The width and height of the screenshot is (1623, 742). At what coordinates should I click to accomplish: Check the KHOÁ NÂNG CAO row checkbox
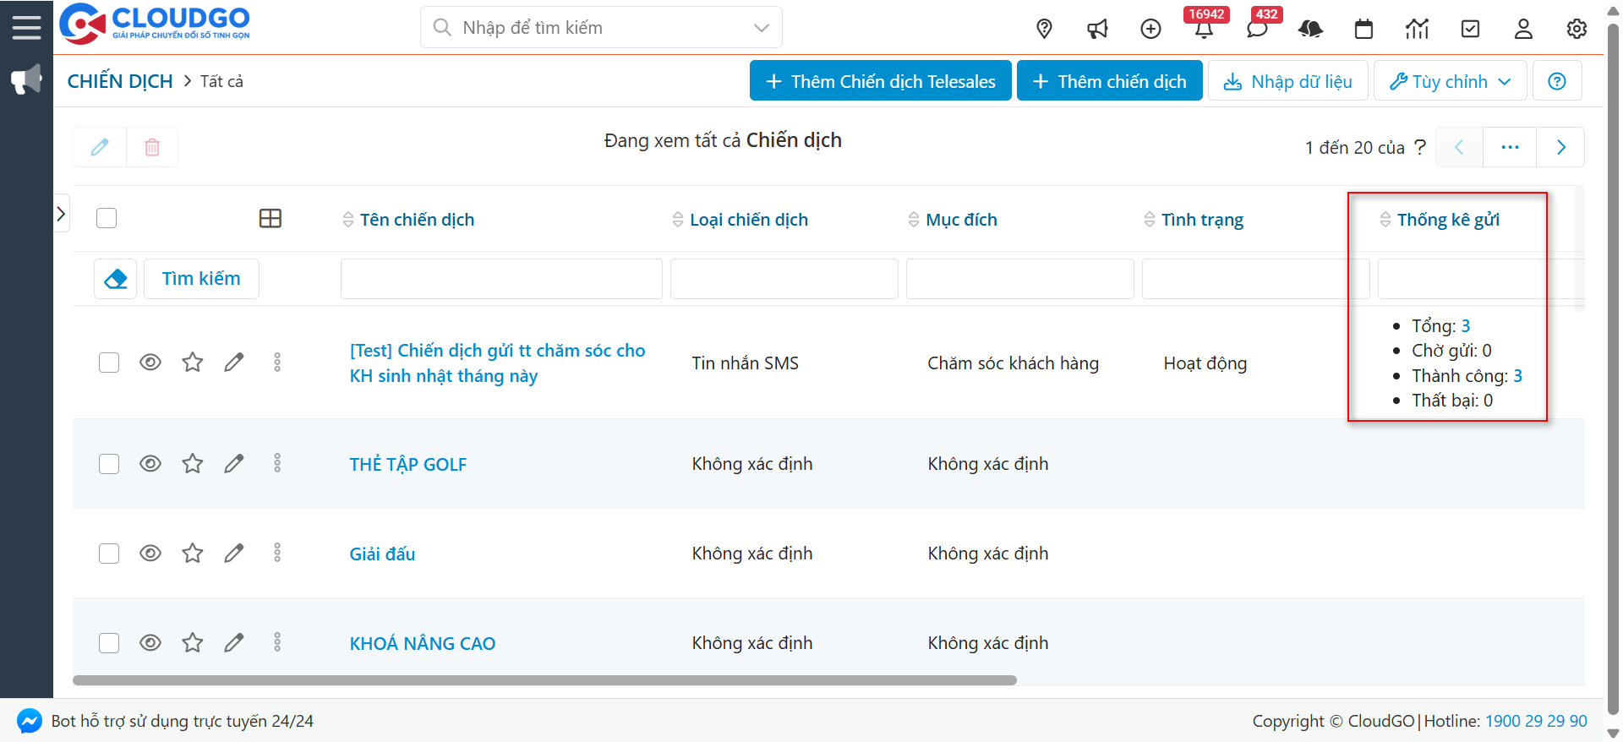pos(109,643)
